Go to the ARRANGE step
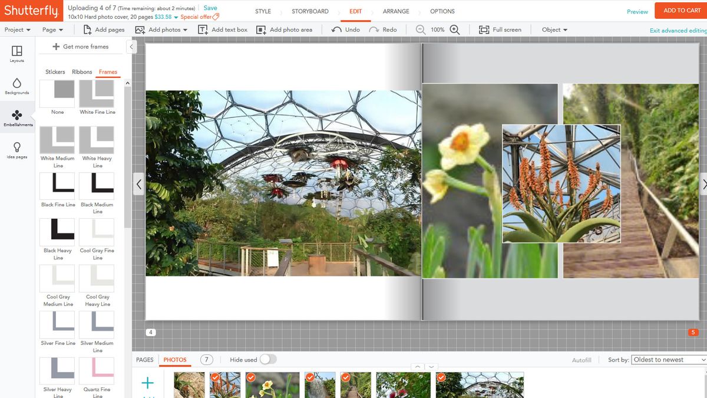 pyautogui.click(x=395, y=11)
